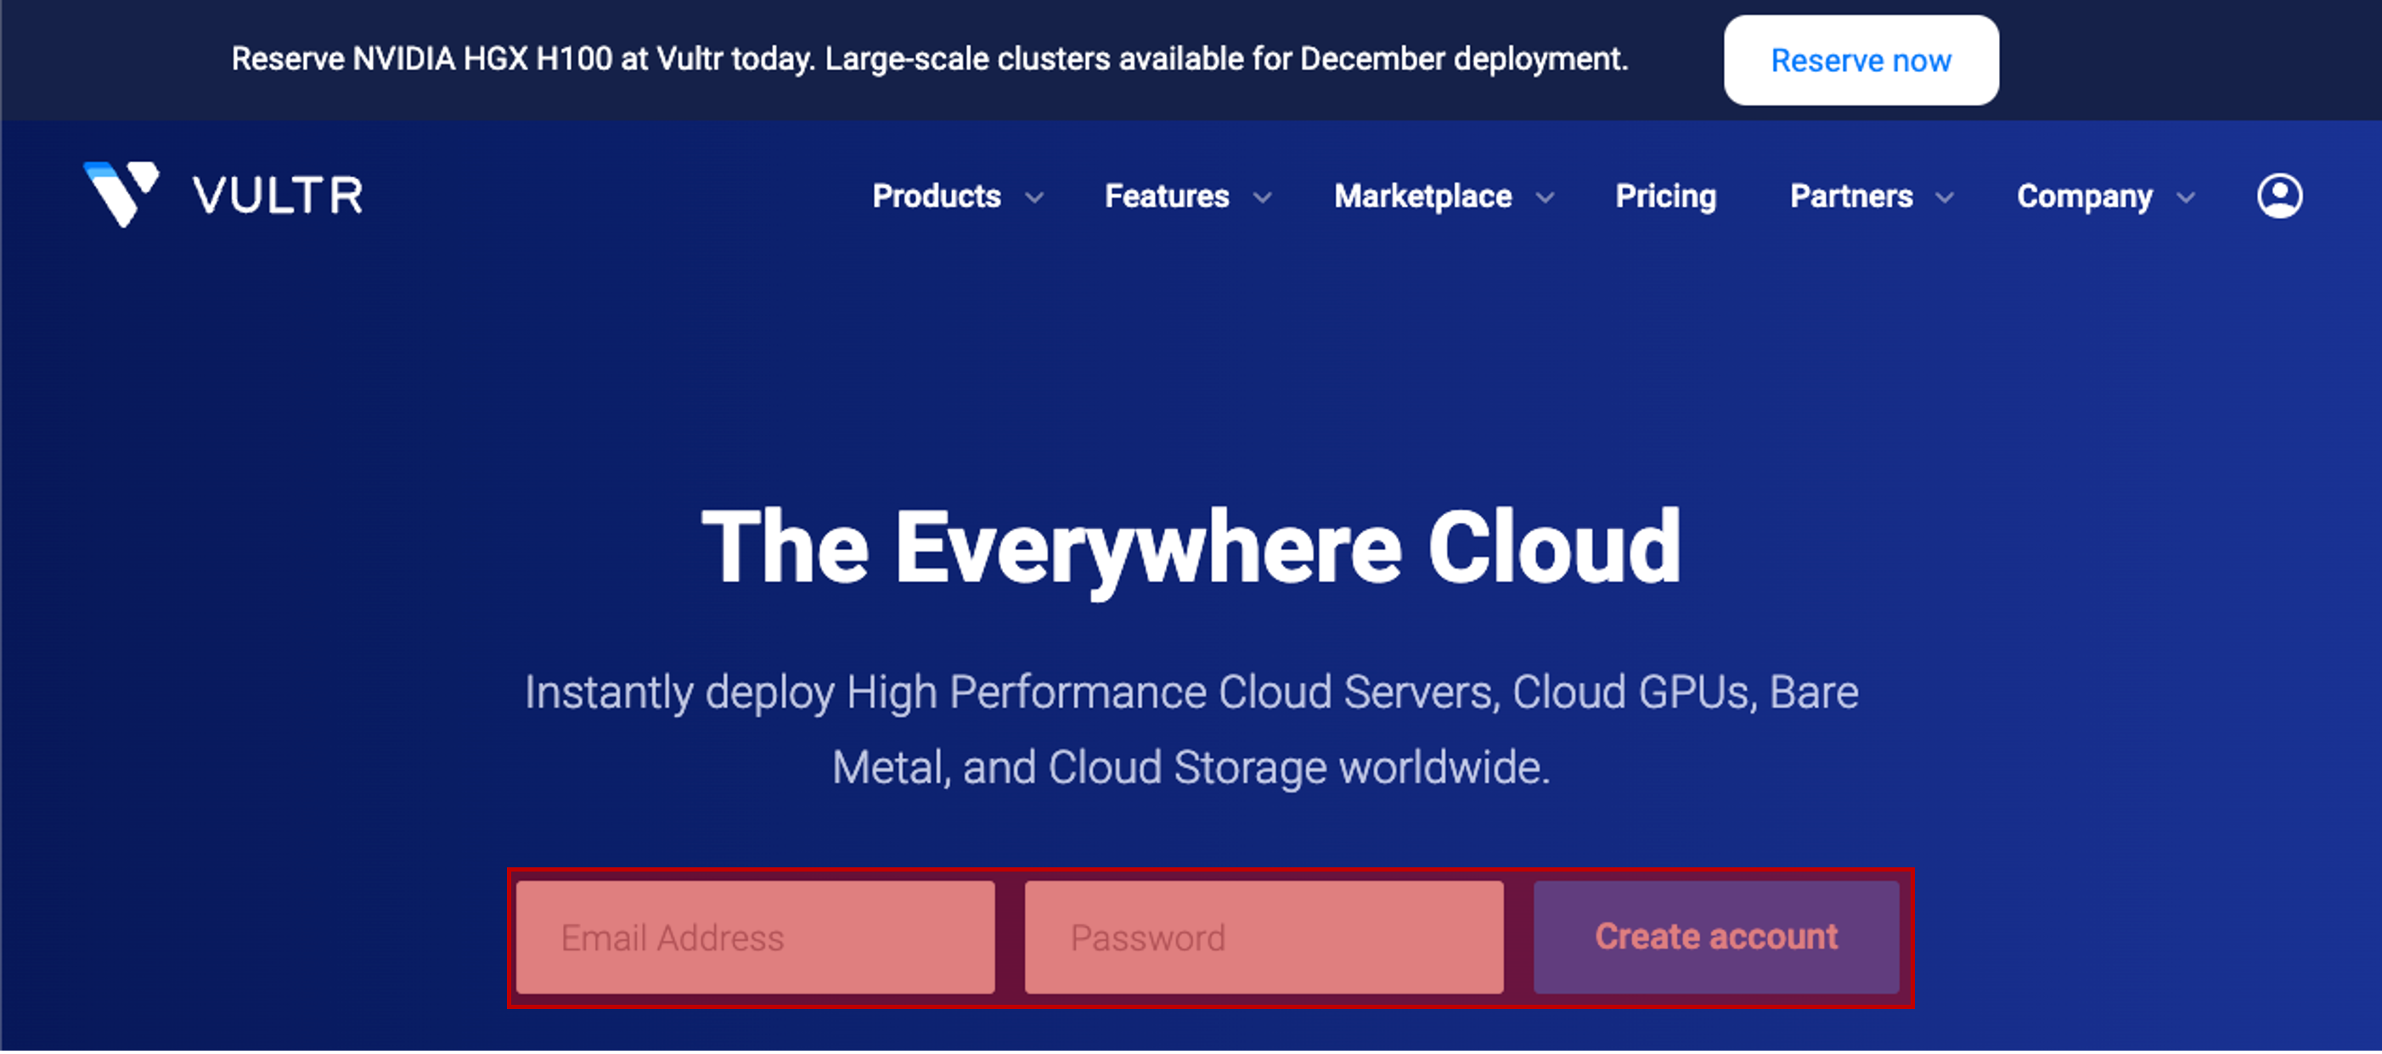
Task: Expand the Features chevron arrow
Action: pos(1262,198)
